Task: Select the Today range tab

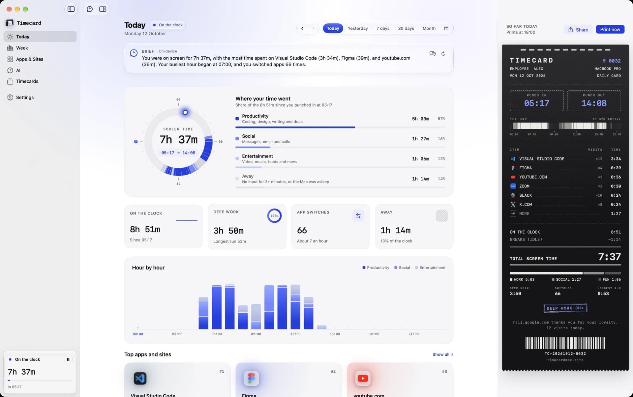Action: point(333,28)
